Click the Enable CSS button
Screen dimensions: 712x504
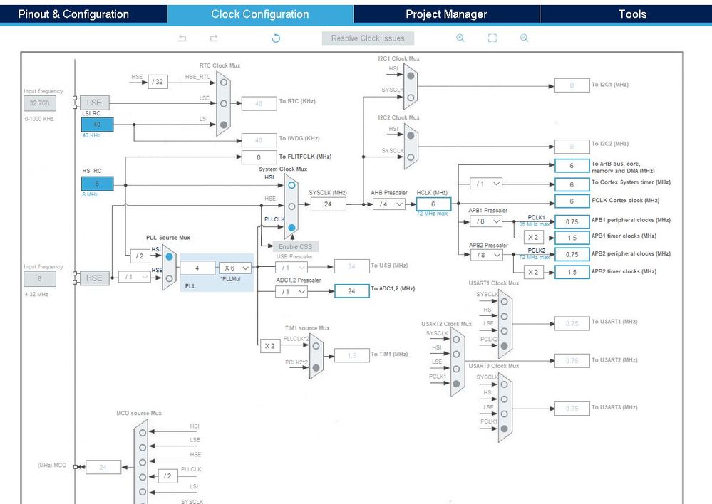click(x=296, y=247)
